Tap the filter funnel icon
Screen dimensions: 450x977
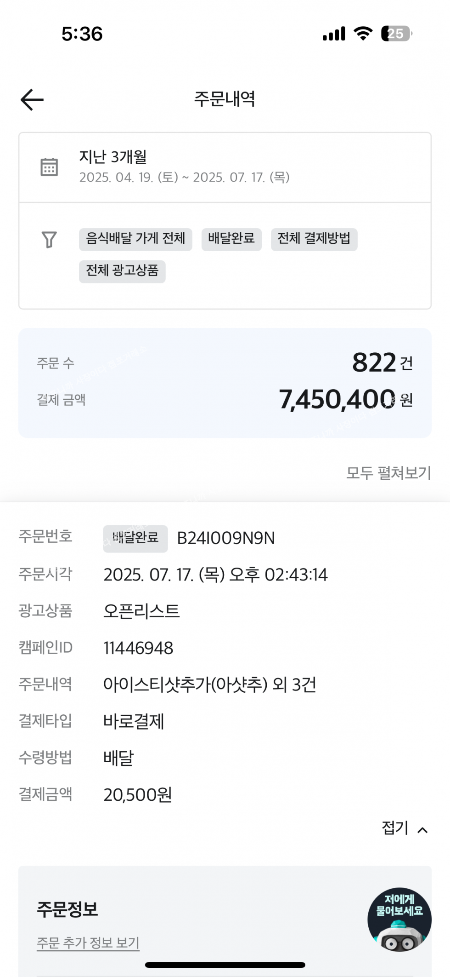coord(49,239)
